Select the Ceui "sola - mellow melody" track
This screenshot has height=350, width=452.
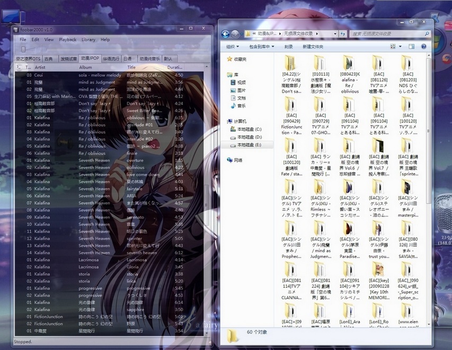pos(110,75)
